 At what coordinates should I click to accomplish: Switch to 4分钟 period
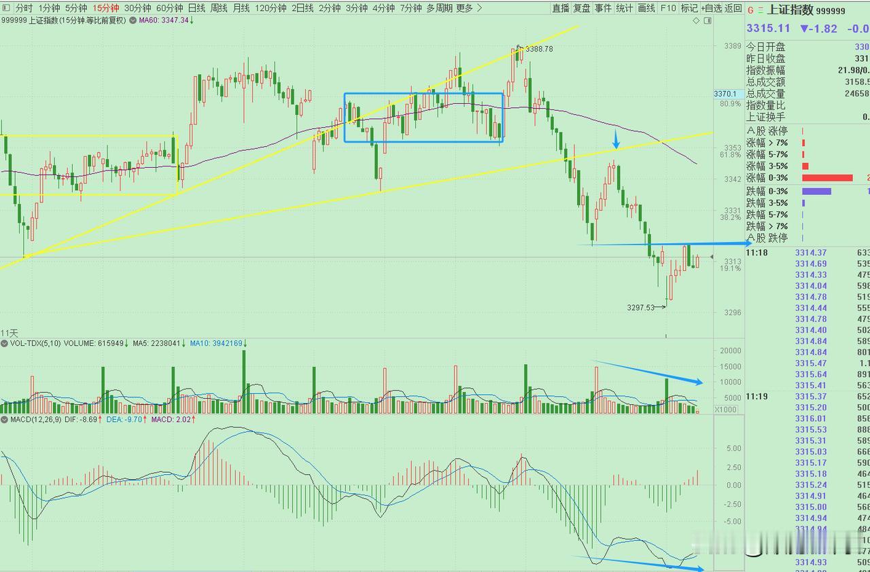point(383,8)
